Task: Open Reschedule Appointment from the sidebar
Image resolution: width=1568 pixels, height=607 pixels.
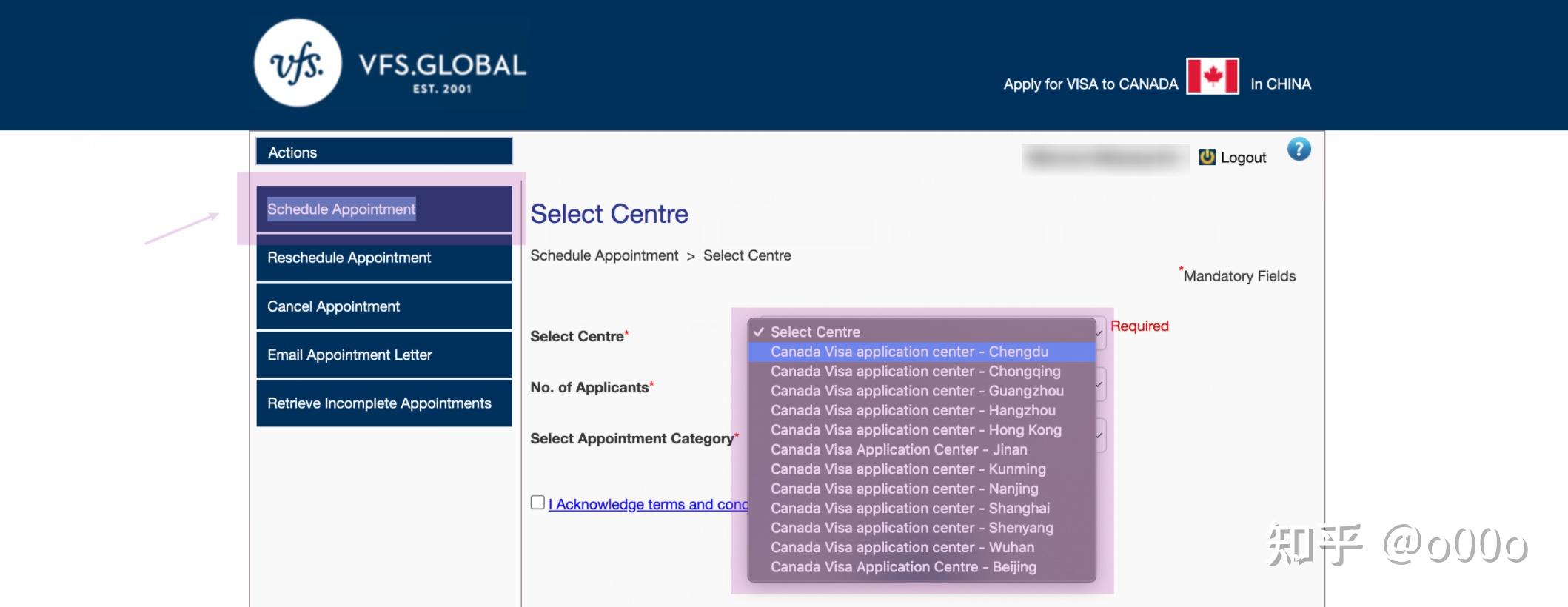Action: [x=384, y=258]
